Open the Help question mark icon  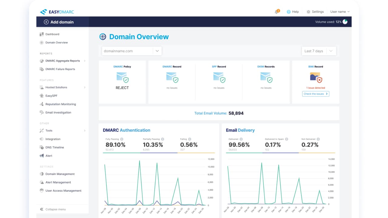click(289, 12)
